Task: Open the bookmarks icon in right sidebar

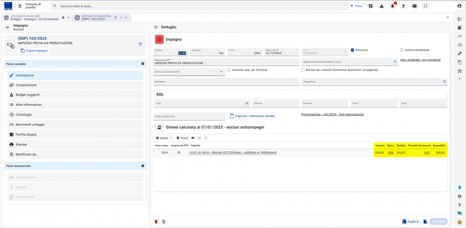Action: [x=460, y=27]
